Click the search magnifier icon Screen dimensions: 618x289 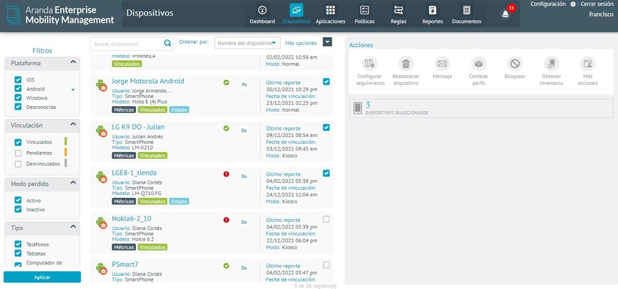click(168, 43)
